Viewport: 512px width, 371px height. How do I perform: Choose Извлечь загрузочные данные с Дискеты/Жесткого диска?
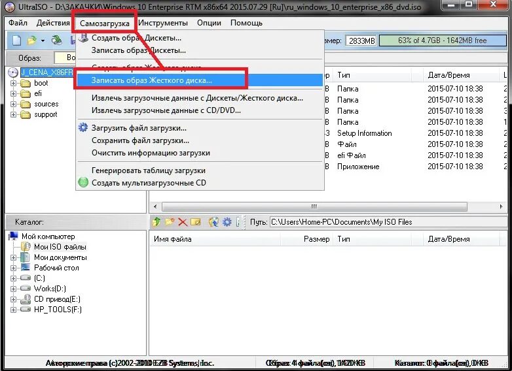200,98
